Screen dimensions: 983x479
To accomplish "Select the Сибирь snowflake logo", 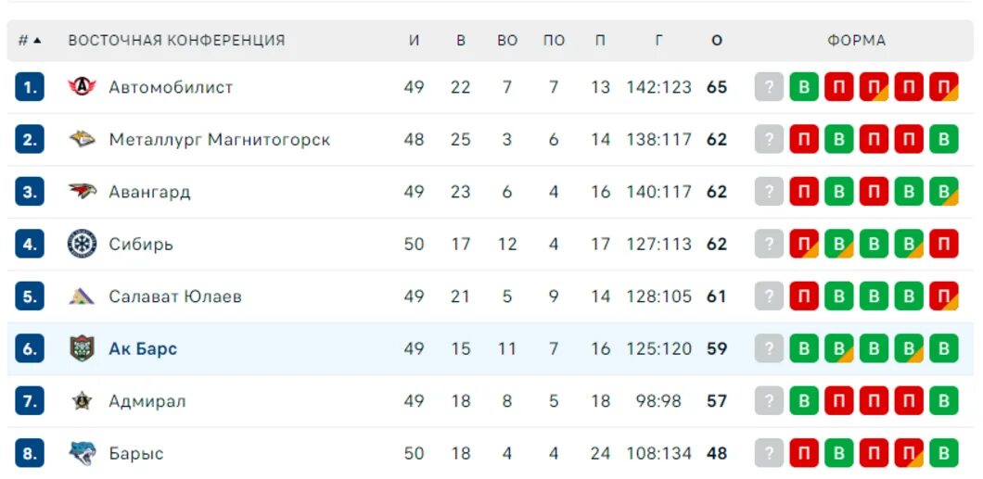I will pos(83,244).
